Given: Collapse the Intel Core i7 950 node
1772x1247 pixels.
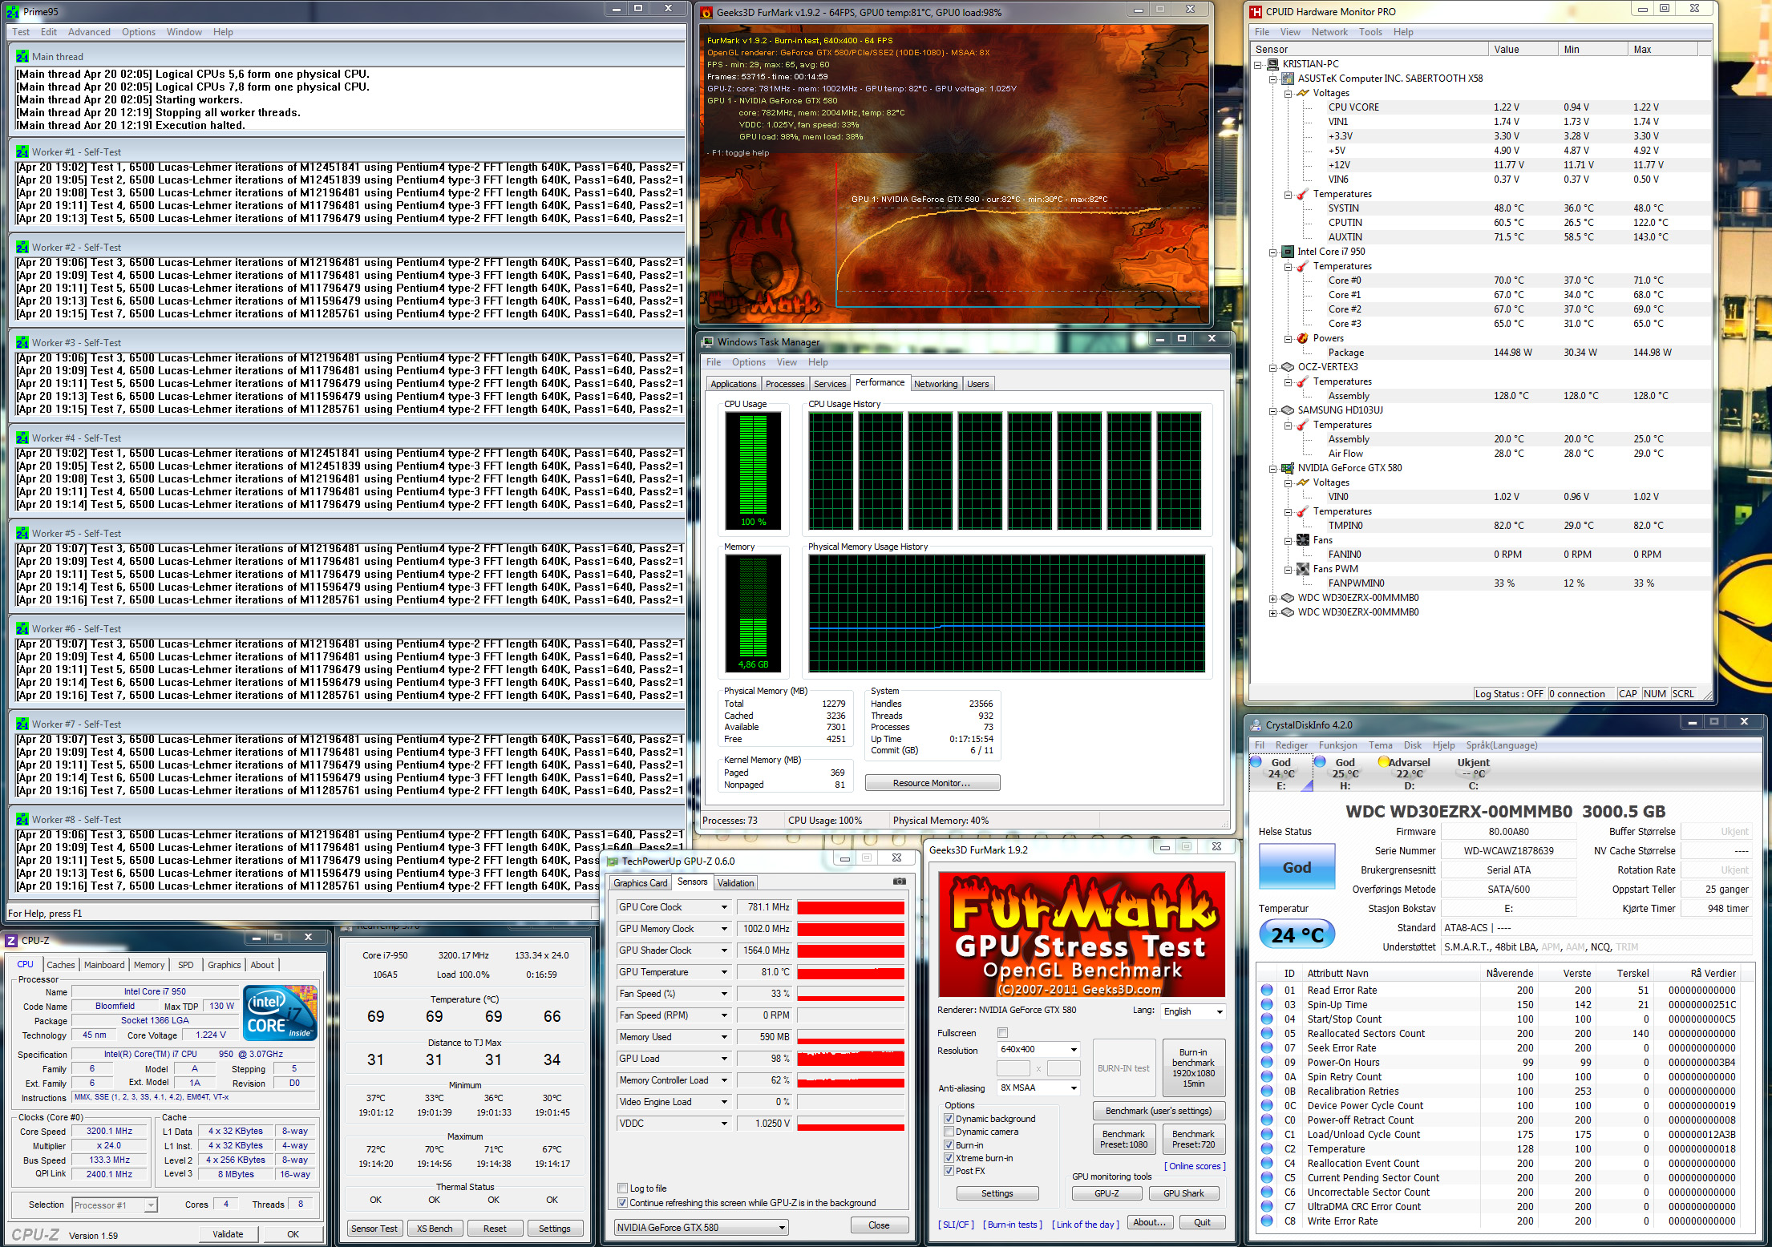Looking at the screenshot, I should [x=1272, y=252].
